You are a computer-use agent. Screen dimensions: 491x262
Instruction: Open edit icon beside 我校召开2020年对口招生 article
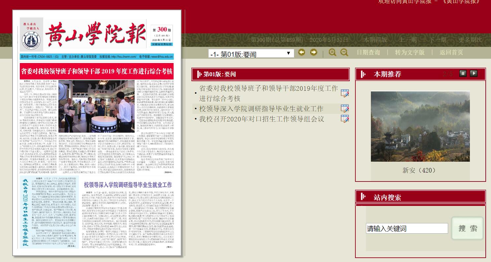tap(345, 119)
